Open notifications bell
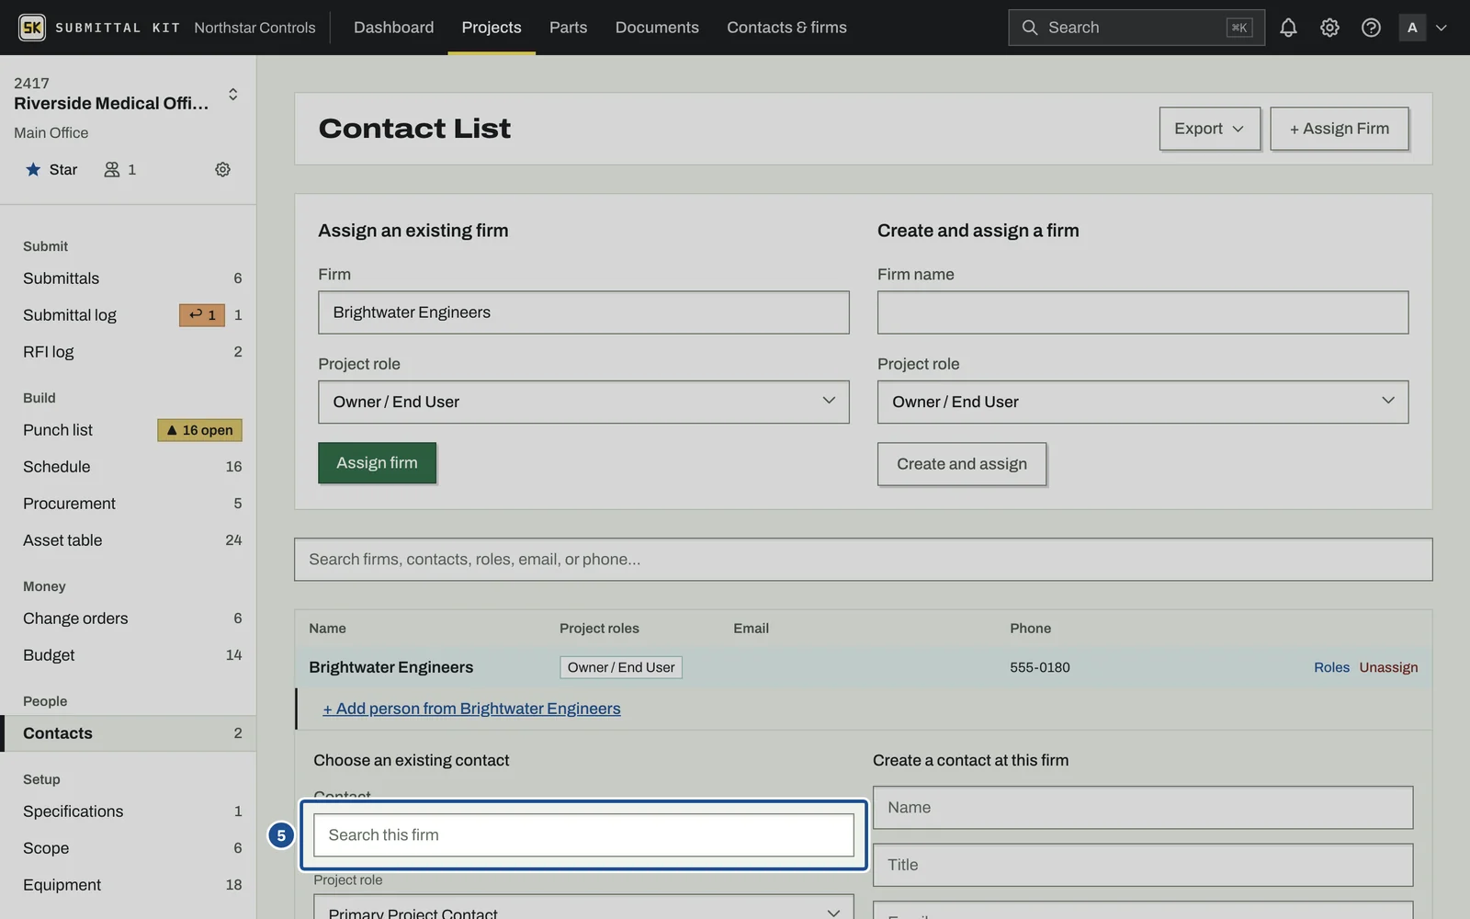The height and width of the screenshot is (919, 1470). 1288,28
